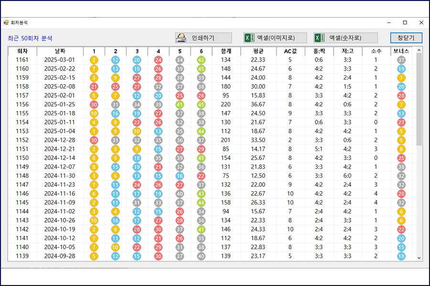Click ball 33 in row 1145
The height and width of the screenshot is (286, 430).
pos(158,203)
